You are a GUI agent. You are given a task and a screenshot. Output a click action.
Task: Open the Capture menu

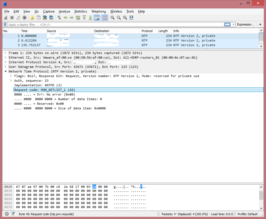[49, 11]
